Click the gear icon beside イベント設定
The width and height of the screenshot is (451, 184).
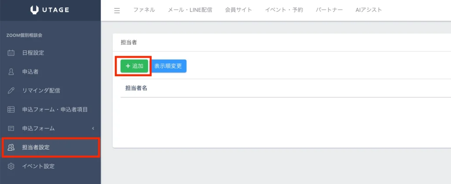(x=11, y=166)
